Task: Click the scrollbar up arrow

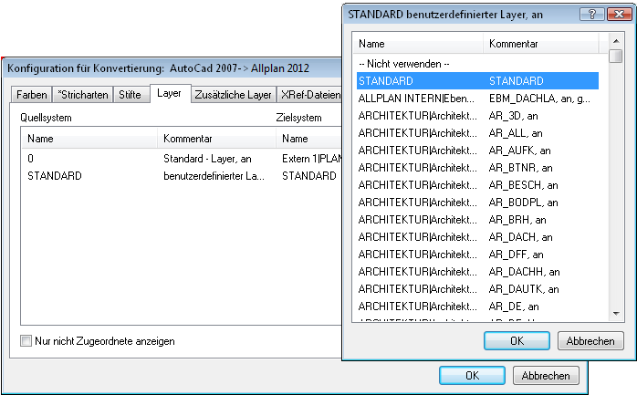Action: [x=616, y=41]
